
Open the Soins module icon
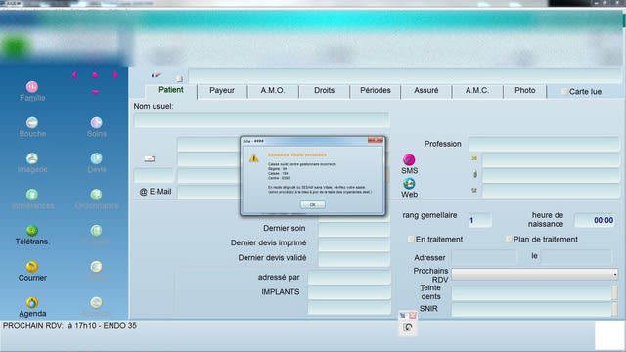tap(96, 122)
